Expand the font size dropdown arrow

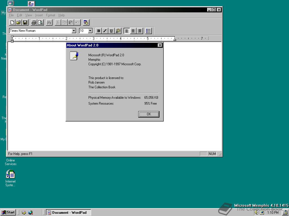(x=90, y=31)
